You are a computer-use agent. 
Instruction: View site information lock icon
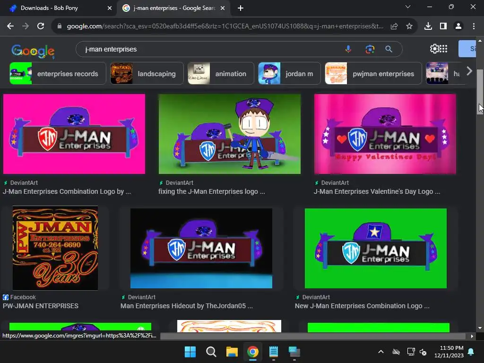tap(60, 26)
